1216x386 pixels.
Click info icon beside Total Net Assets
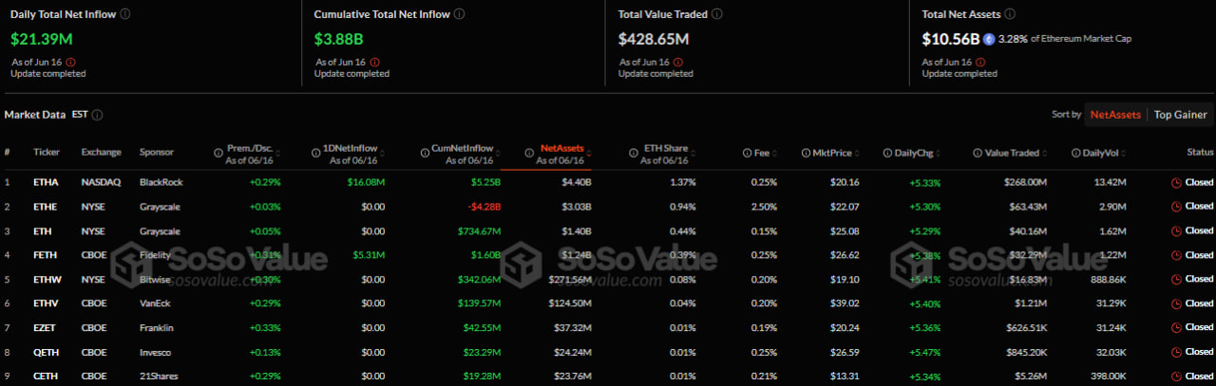1010,14
